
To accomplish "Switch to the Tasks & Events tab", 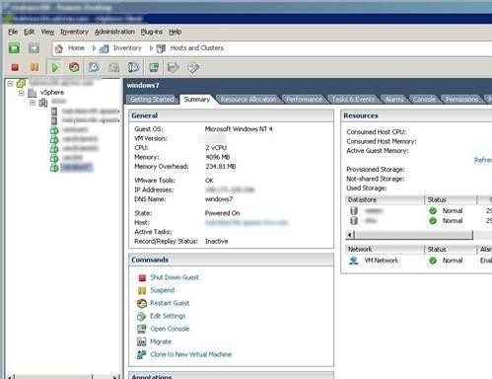I will pos(353,100).
